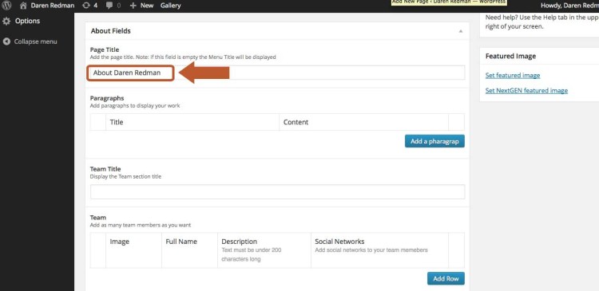
Task: Click the updates icon showing 4
Action: [86, 6]
